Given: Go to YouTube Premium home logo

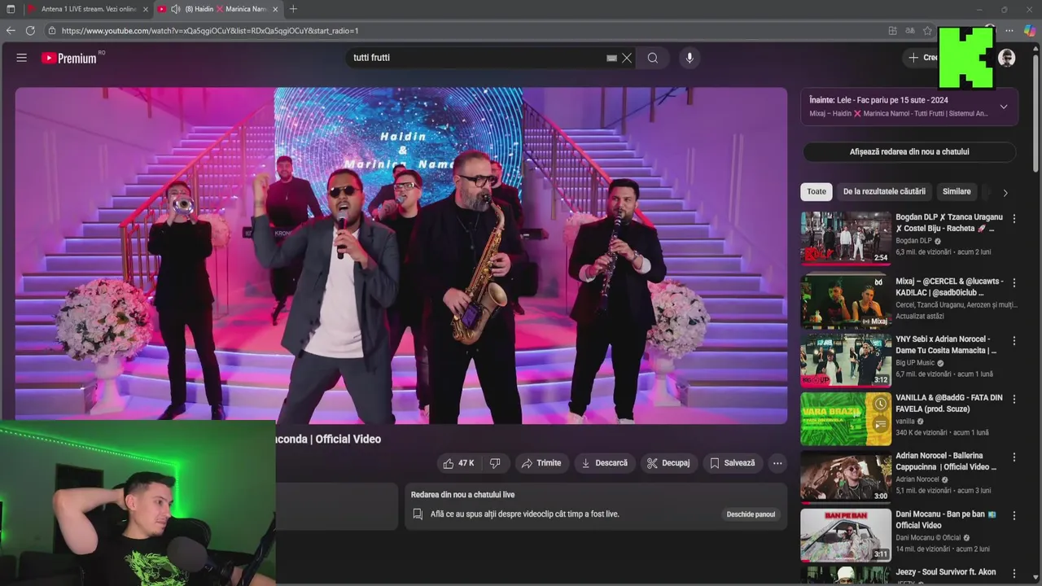Looking at the screenshot, I should tap(69, 58).
